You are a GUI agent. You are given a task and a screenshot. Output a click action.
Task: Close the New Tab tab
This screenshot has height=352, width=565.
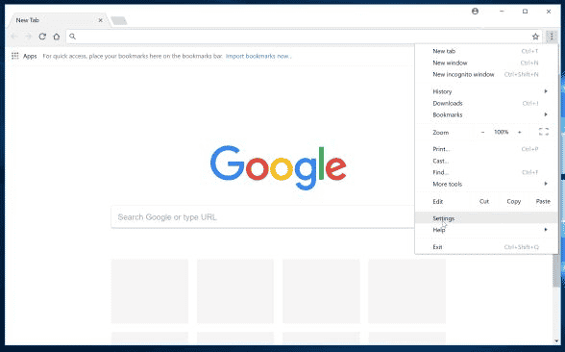[x=101, y=20]
